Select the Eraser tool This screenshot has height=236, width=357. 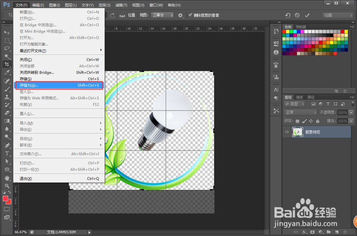click(7, 113)
